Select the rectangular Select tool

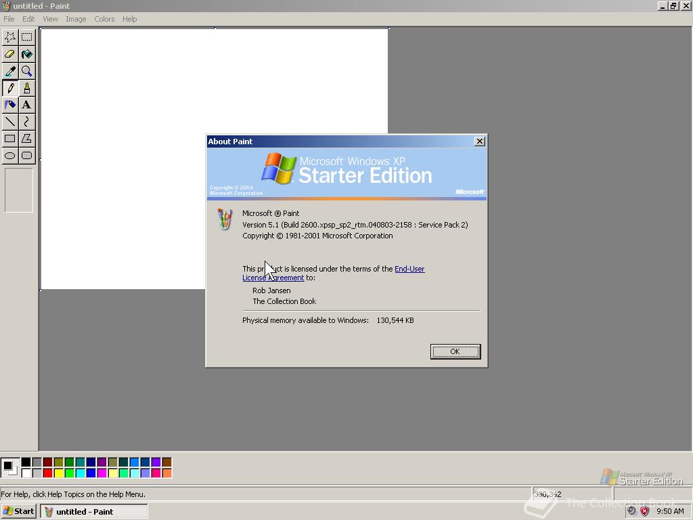click(27, 37)
